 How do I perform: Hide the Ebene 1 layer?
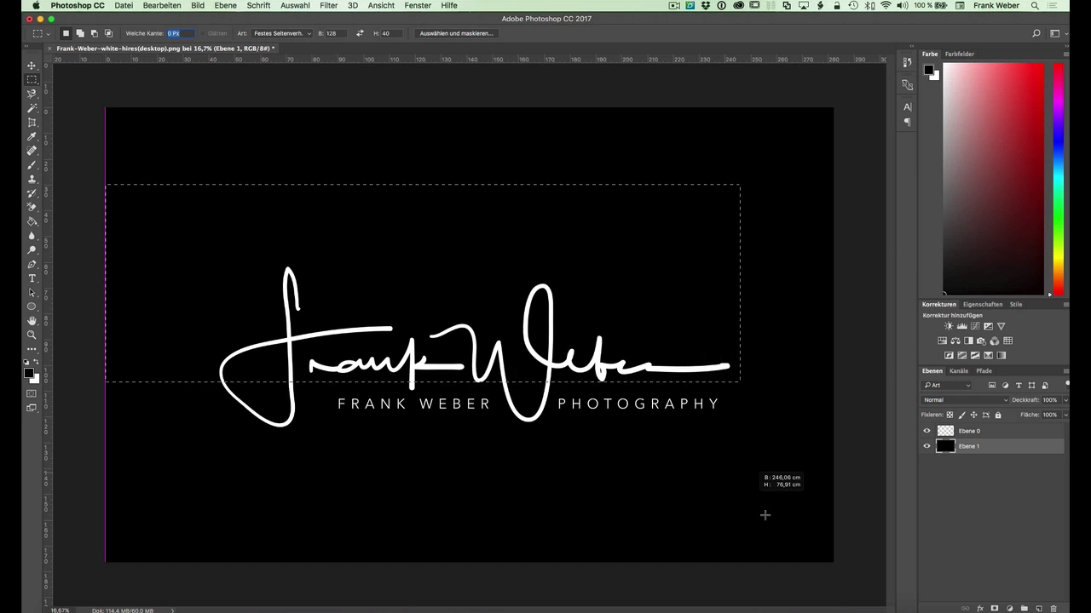(927, 446)
